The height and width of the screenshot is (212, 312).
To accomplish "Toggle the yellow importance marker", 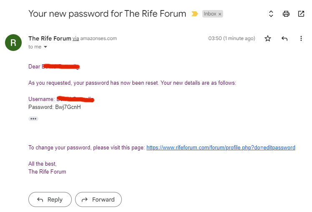I will point(194,14).
